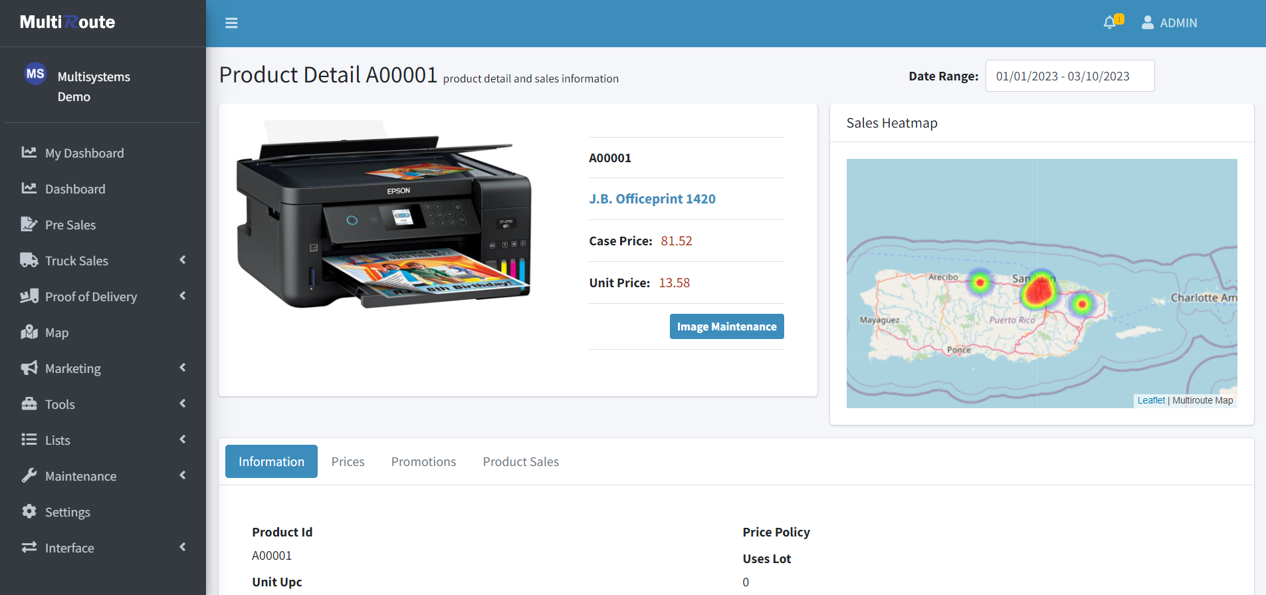Switch to the Prices tab
Screen dimensions: 1266x595
[x=348, y=461]
